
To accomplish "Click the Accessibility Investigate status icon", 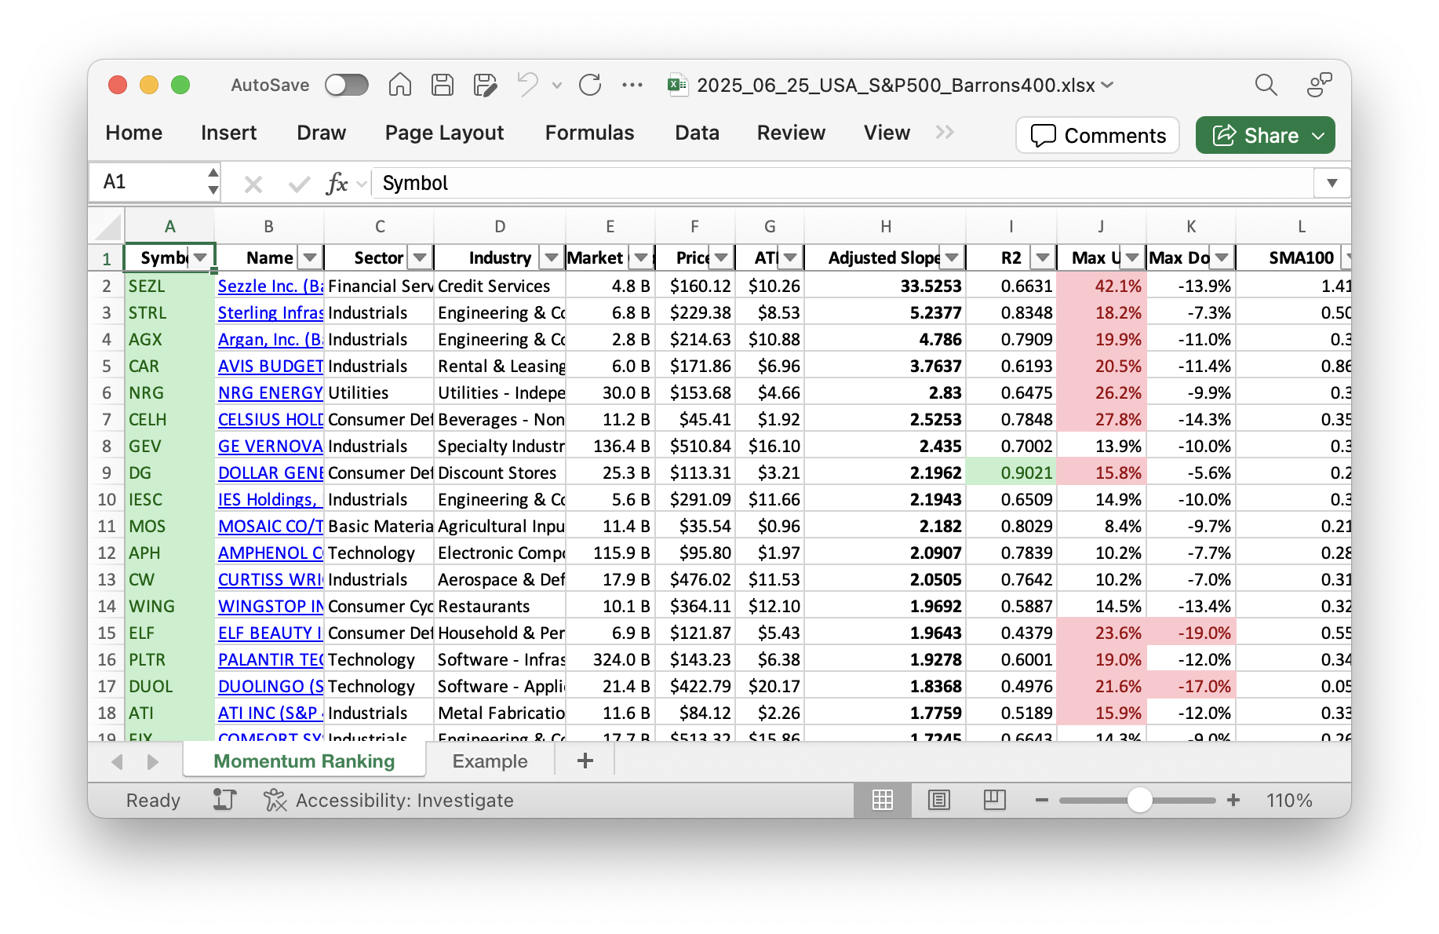I will [x=275, y=800].
